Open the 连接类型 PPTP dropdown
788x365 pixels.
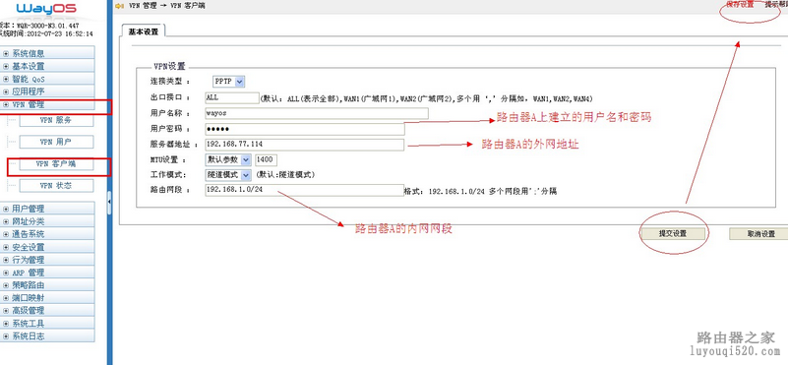pyautogui.click(x=228, y=82)
